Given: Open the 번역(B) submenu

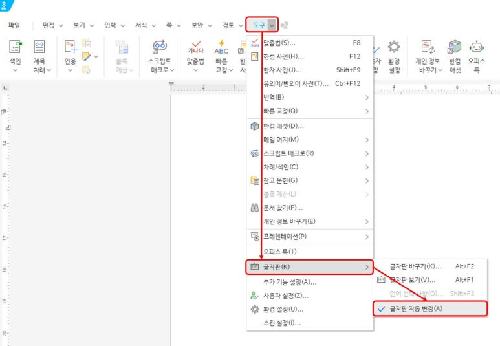Looking at the screenshot, I should 310,97.
